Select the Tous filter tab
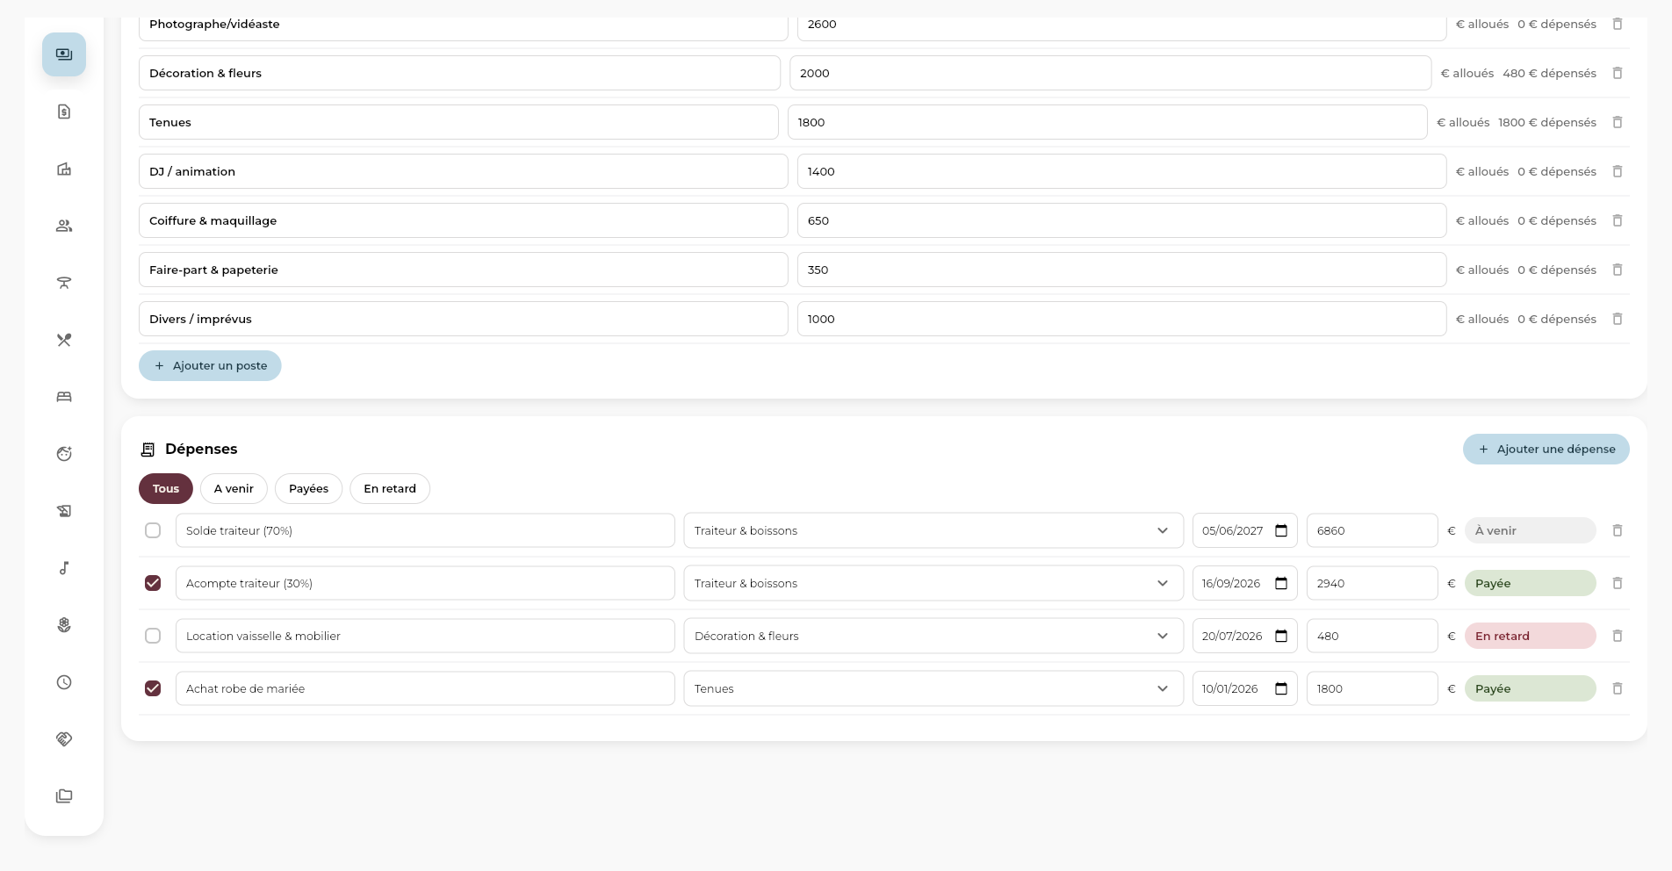Image resolution: width=1672 pixels, height=871 pixels. pos(166,489)
